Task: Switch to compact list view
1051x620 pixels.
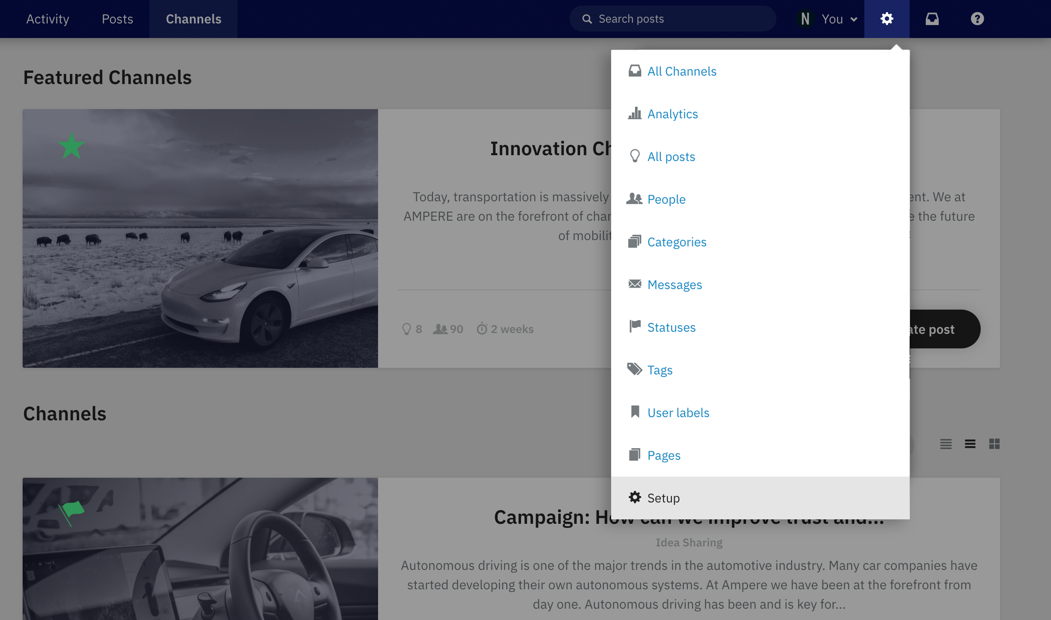Action: (x=946, y=444)
